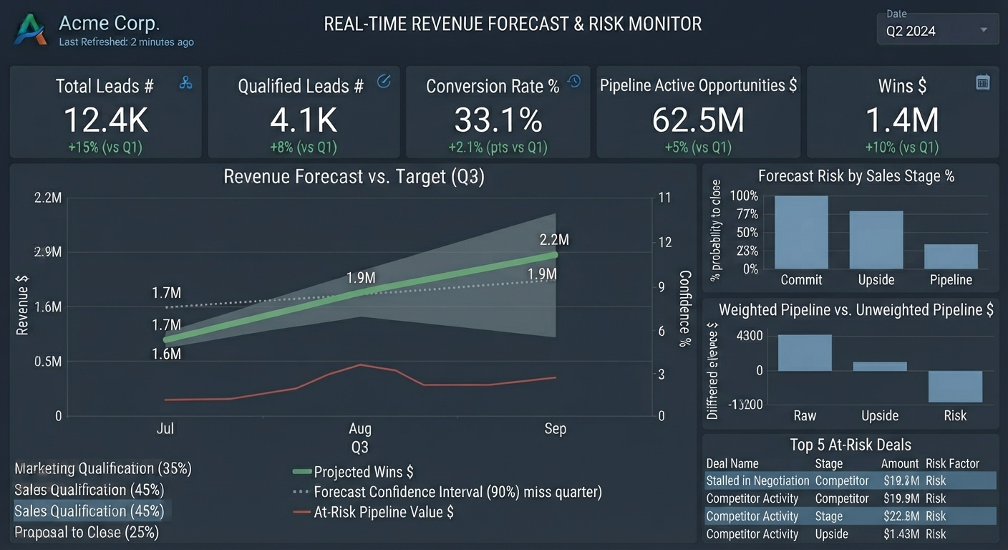Click the calendar icon on Wins card
Image resolution: width=1008 pixels, height=550 pixels.
[x=983, y=82]
